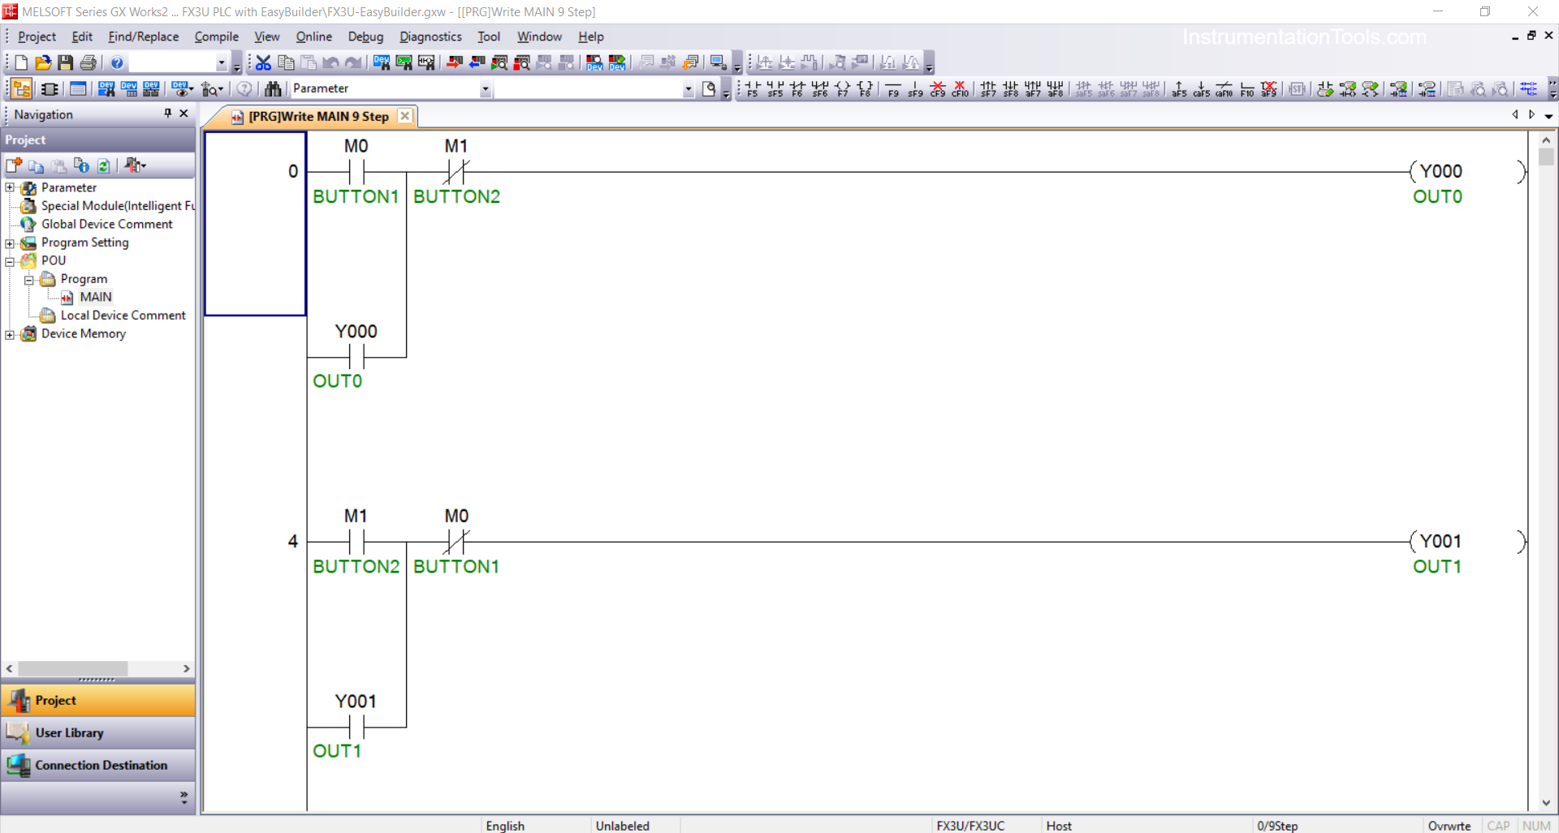Click the ladder editor scroll down arrow
This screenshot has height=833, width=1559.
1546,803
